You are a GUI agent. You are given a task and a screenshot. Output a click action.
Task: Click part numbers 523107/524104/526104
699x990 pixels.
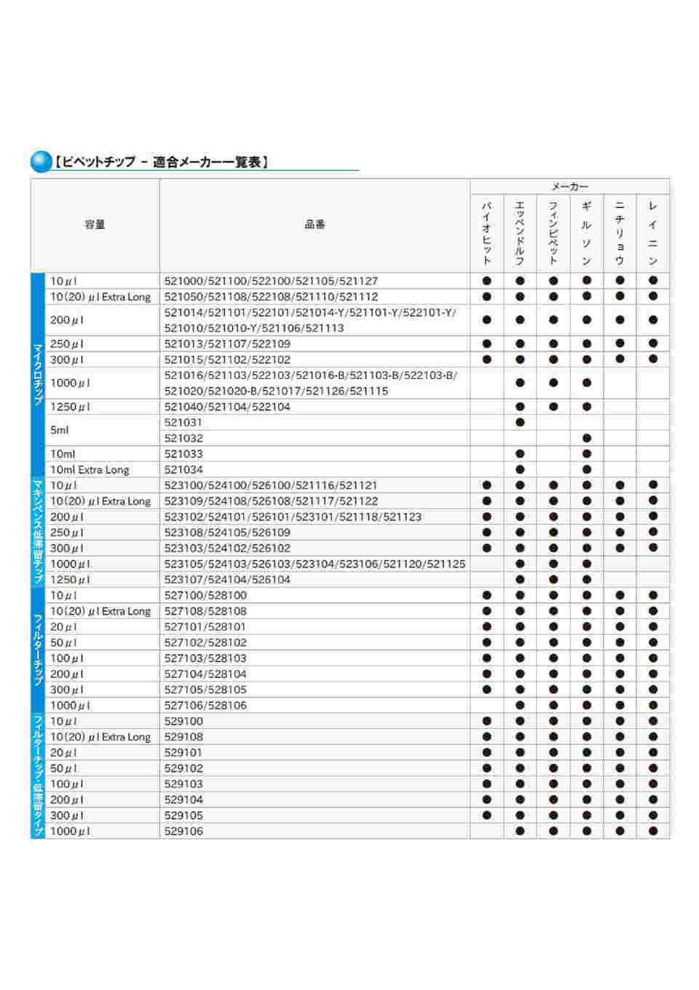(x=227, y=580)
